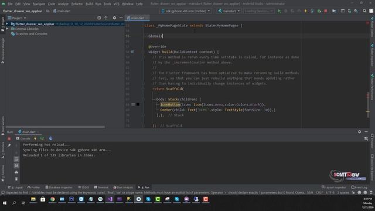Click UTF-8 encoding in status bar
Viewport: 375px width, 211px height.
tap(330, 193)
